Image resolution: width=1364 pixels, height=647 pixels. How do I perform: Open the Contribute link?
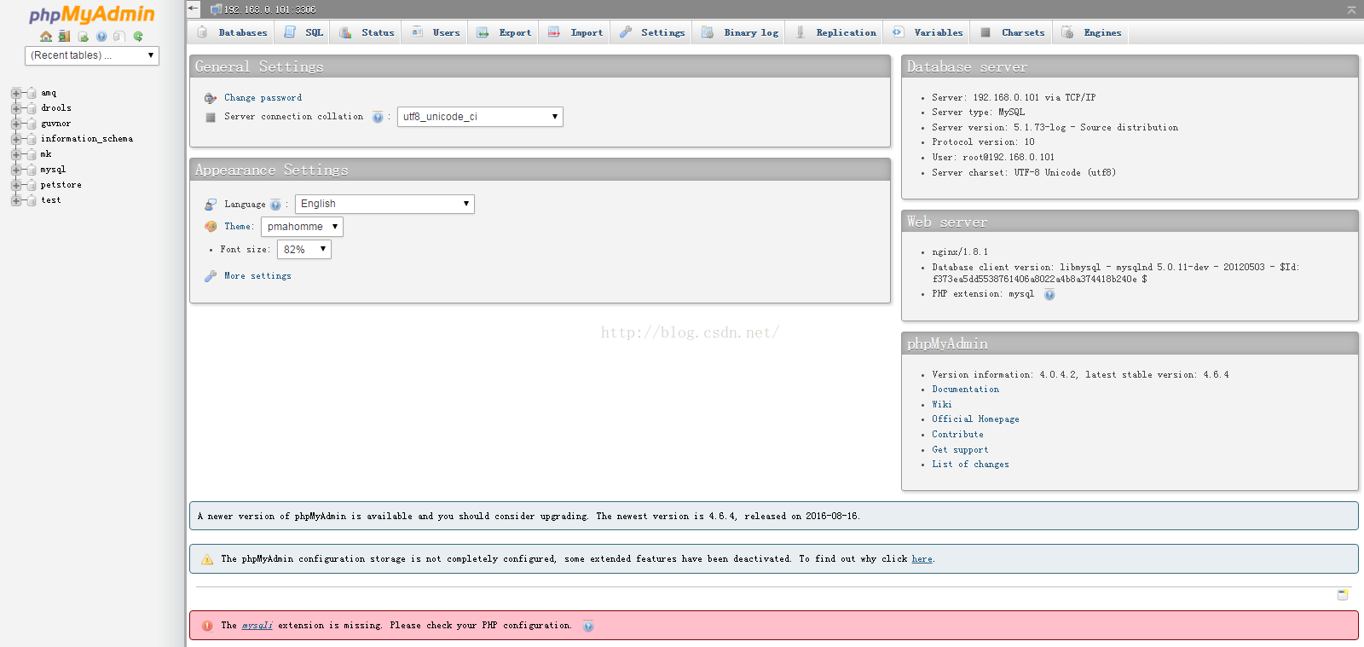pos(957,435)
